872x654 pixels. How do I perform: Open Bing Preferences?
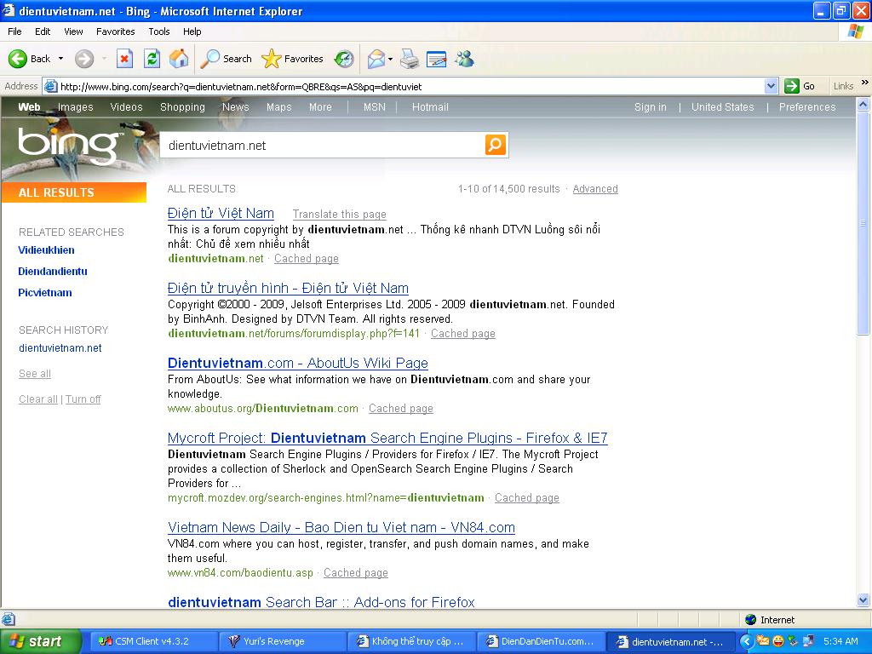pos(807,106)
